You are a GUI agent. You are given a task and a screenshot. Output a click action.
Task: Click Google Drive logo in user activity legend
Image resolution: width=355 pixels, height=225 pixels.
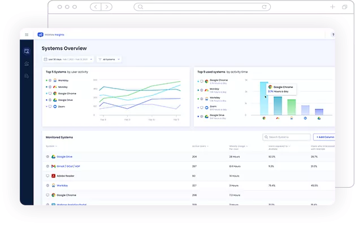[x=55, y=100]
